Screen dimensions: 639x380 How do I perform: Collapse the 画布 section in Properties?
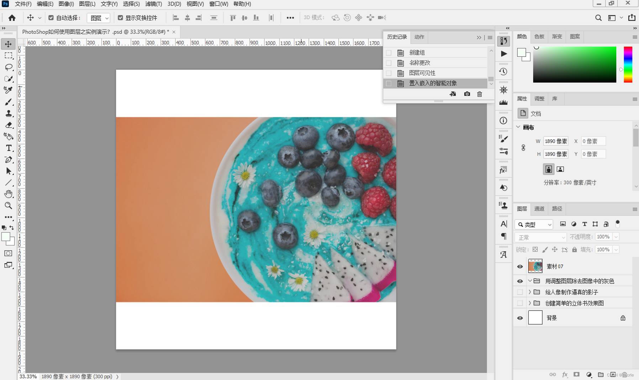[x=518, y=127]
